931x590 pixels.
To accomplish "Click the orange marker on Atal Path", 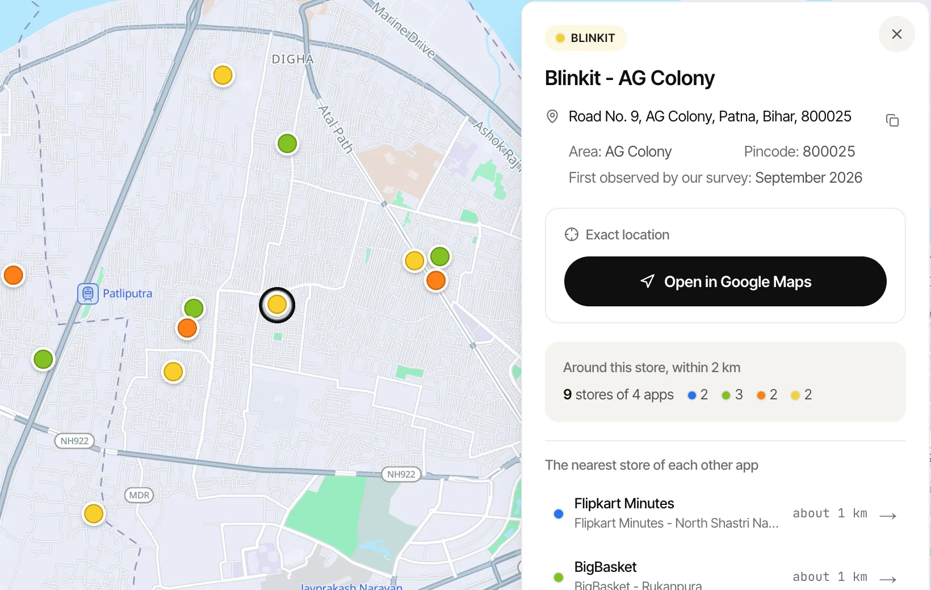I will 436,280.
